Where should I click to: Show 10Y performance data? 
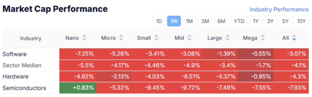click(301, 21)
